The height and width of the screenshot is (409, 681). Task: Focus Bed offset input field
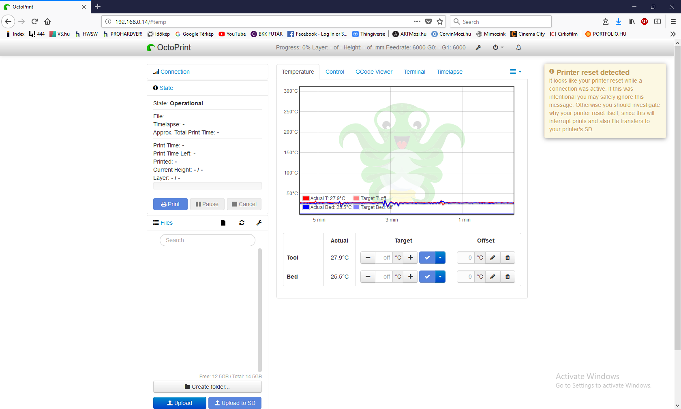[466, 277]
